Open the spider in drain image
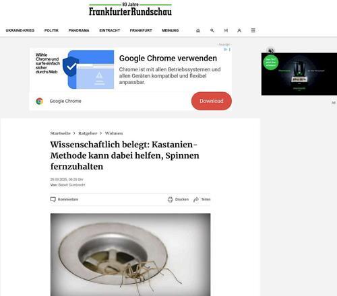 [x=130, y=254]
